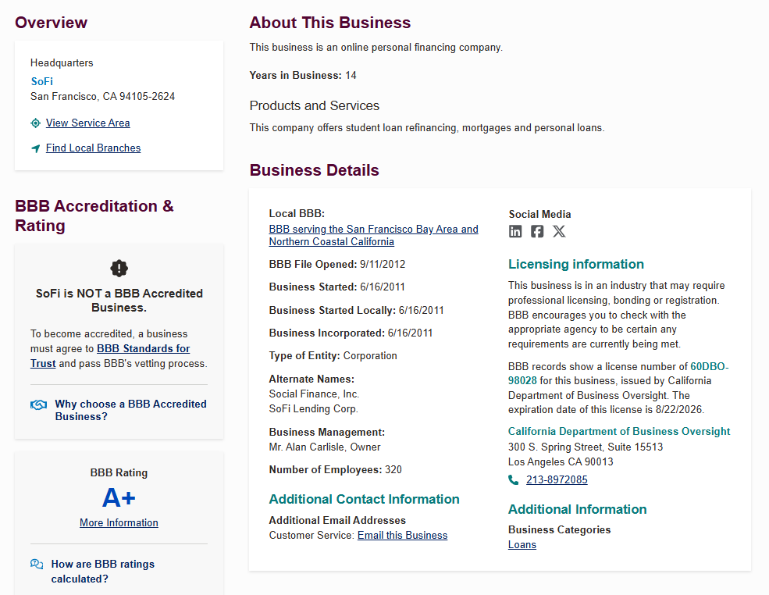Click the target icon beside View Service Area

click(35, 123)
